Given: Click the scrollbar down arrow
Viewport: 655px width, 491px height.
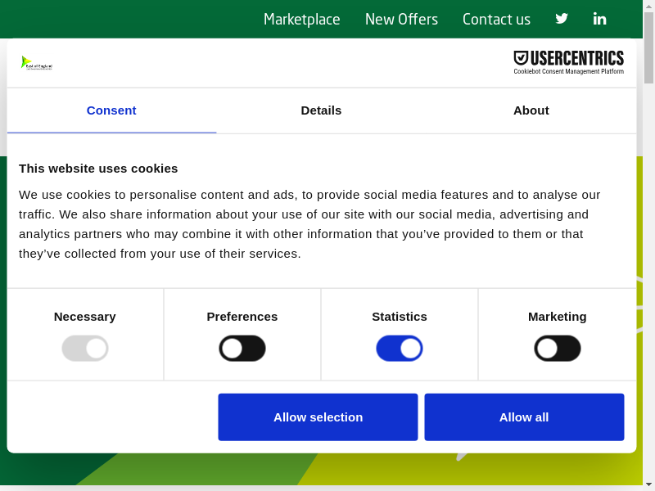Looking at the screenshot, I should tap(648, 483).
